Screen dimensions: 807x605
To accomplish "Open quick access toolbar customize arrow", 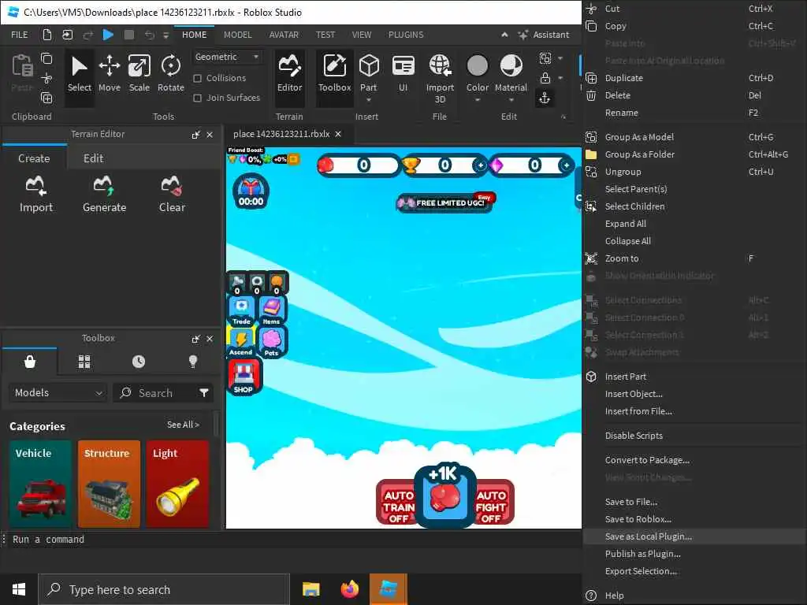I will [x=165, y=35].
